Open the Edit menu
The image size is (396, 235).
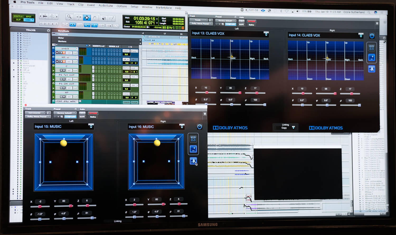50,3
